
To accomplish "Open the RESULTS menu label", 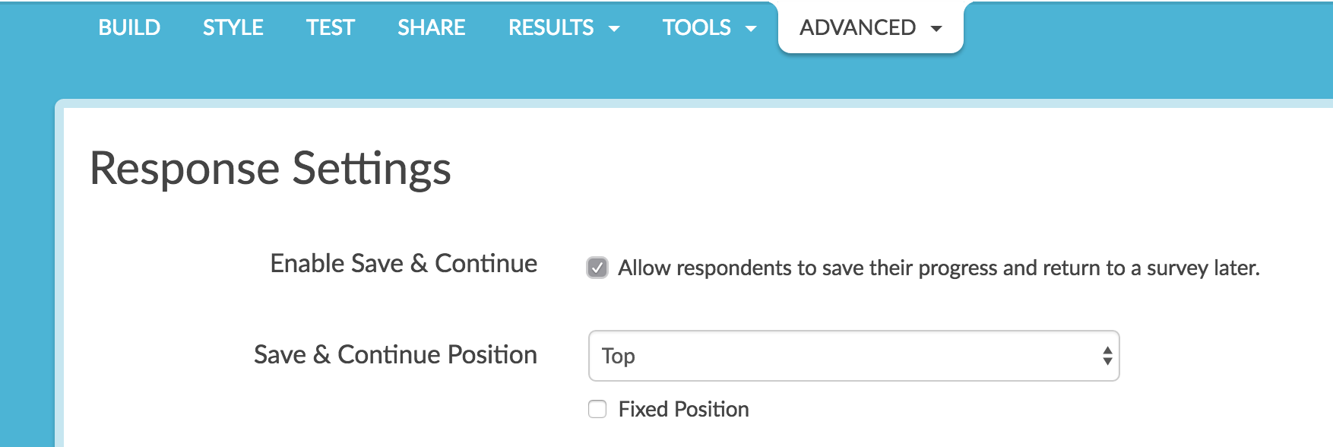I will [551, 27].
